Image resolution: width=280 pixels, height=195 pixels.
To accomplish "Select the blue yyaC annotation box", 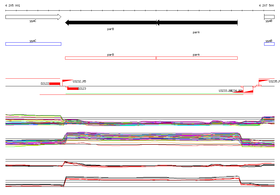I will 33,44.
